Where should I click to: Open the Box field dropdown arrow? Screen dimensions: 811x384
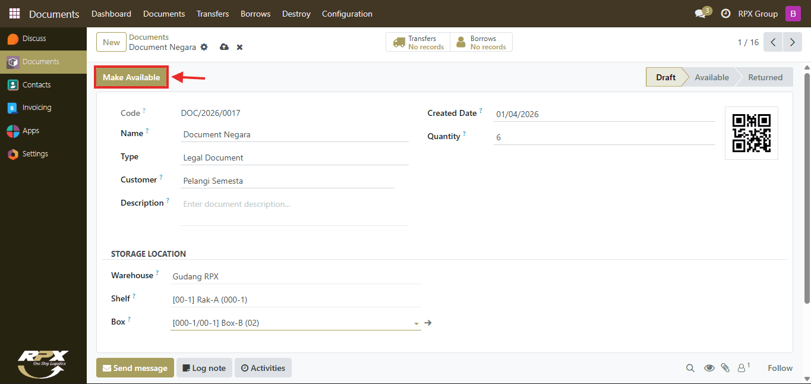point(416,324)
